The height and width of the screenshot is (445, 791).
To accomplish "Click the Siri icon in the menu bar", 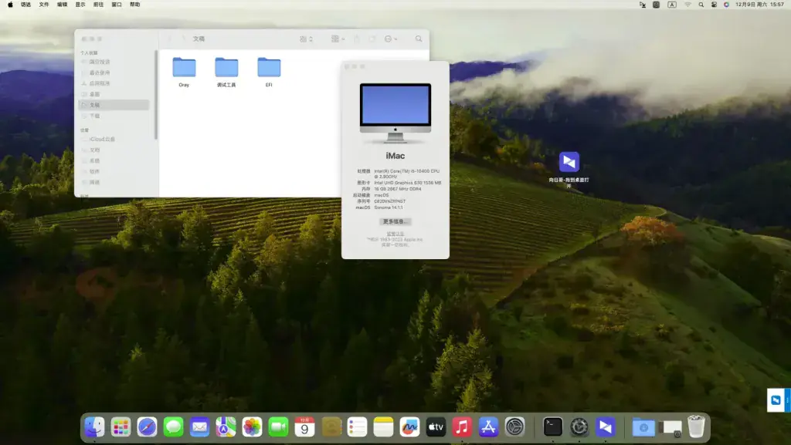I will pyautogui.click(x=726, y=5).
